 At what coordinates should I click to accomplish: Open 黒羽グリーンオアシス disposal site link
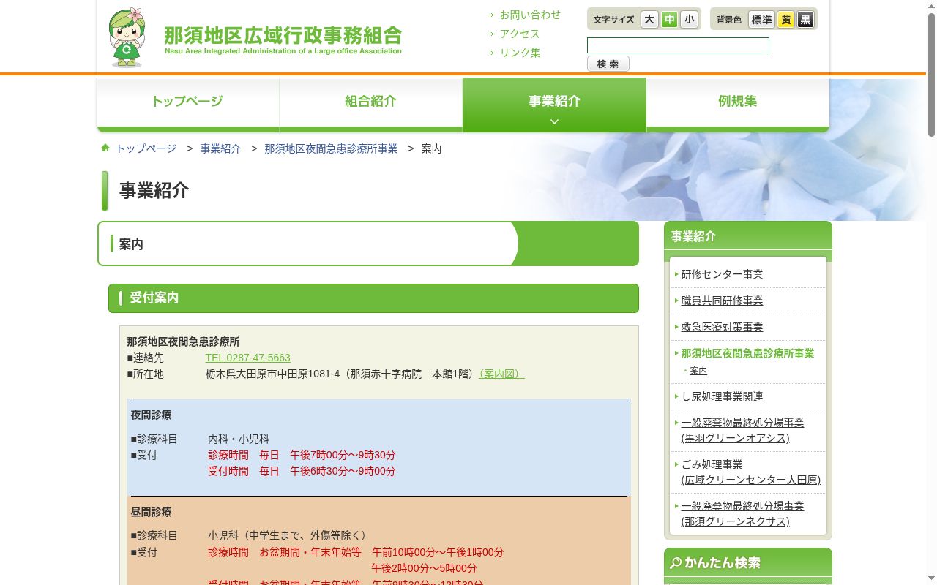tap(742, 430)
